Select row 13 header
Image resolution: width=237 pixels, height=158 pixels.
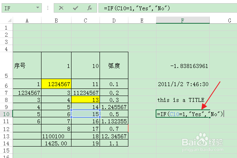(6, 136)
